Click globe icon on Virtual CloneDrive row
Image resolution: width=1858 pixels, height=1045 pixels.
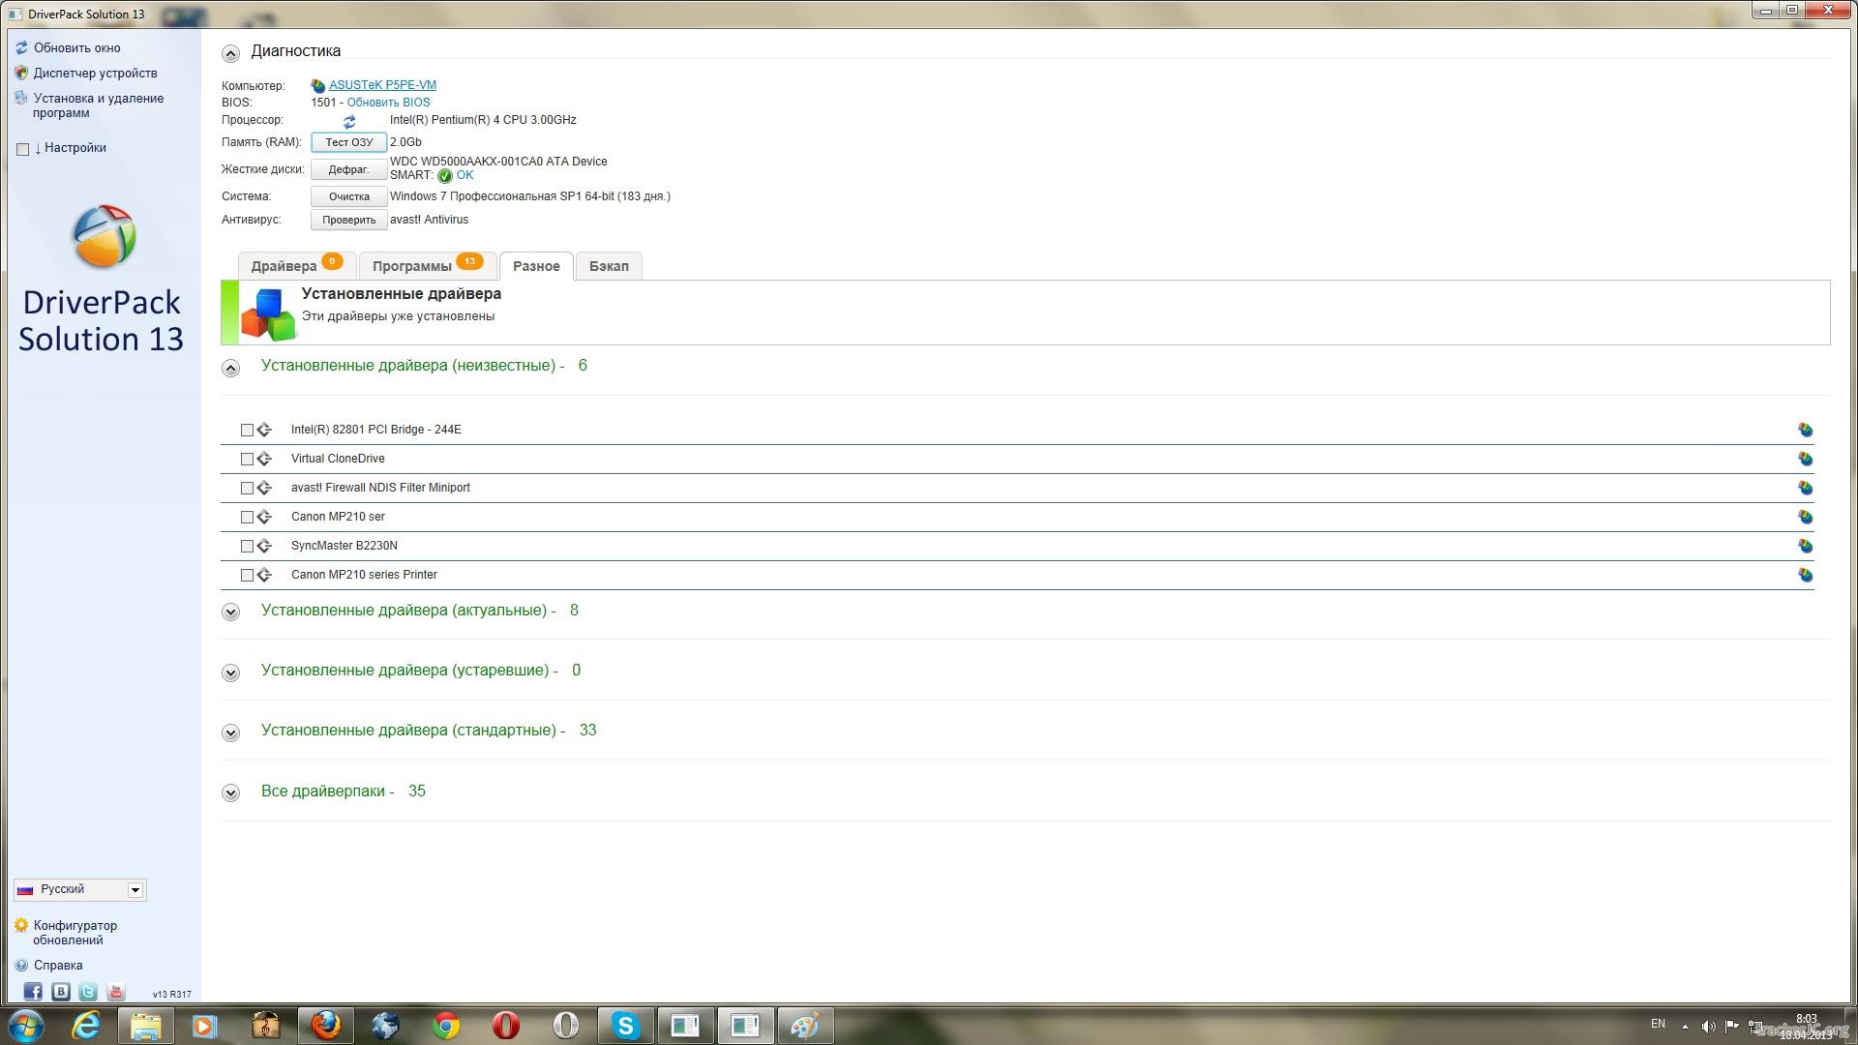[x=1805, y=459]
